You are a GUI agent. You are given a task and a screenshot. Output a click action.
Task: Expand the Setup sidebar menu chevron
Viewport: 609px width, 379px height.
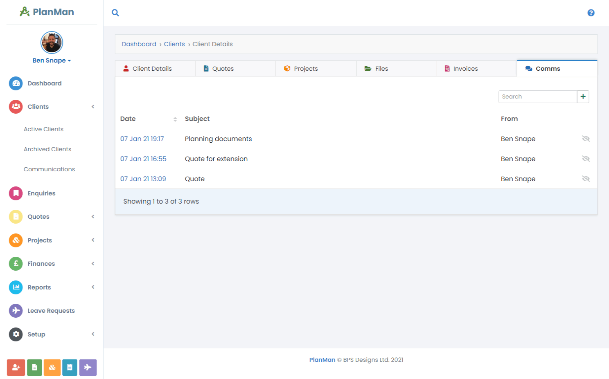click(93, 334)
